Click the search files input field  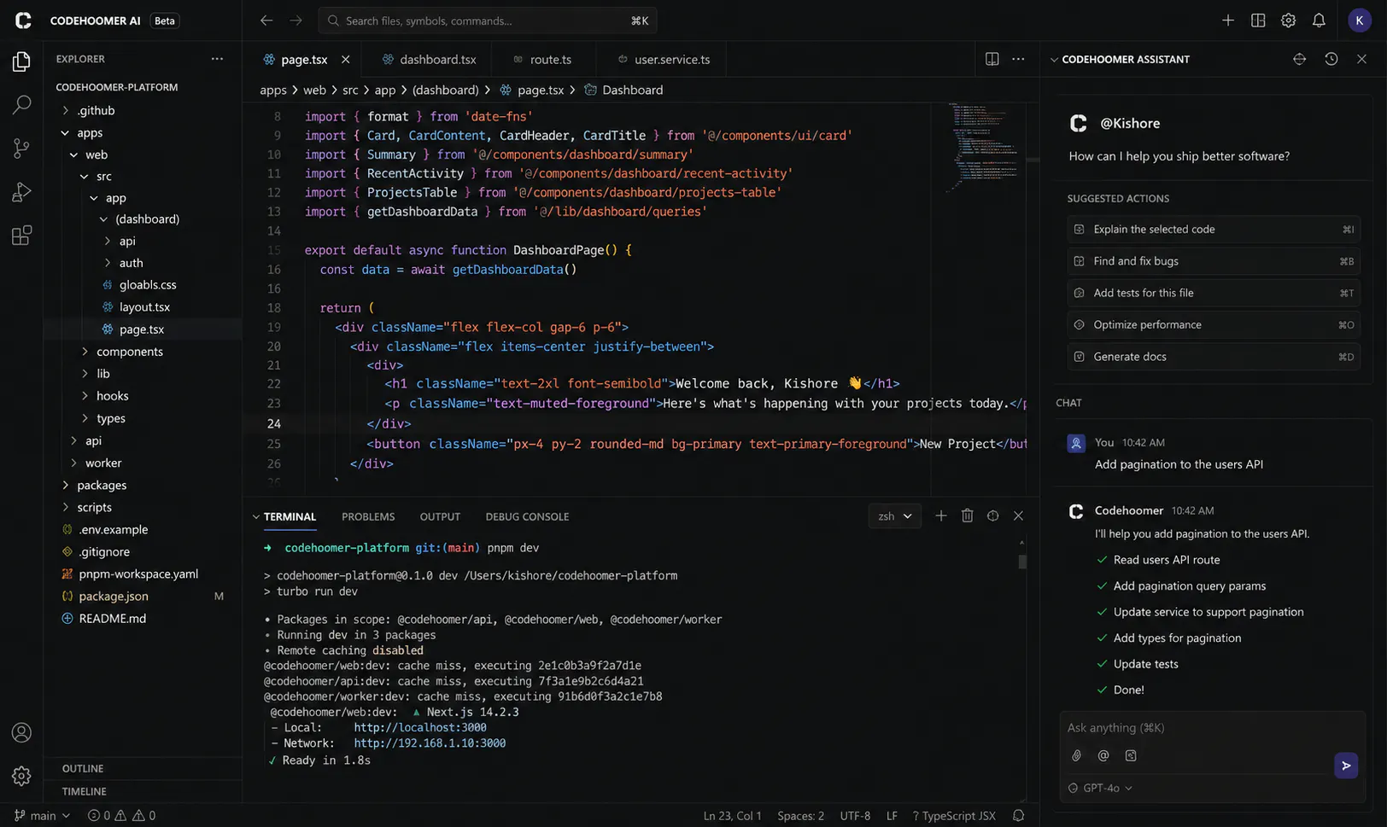coord(487,20)
